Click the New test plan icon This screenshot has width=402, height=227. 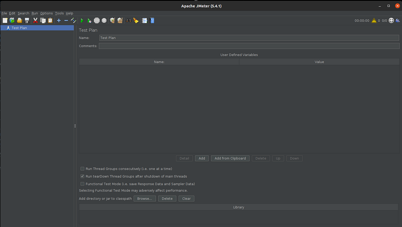5,20
